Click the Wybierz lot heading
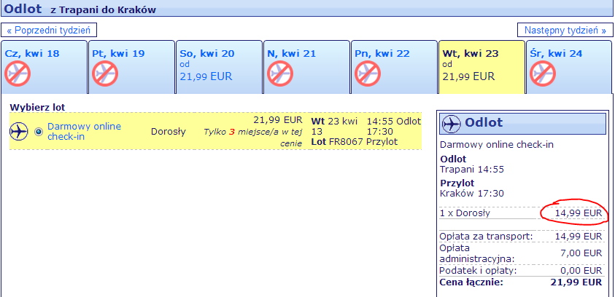Screen dimensions: 615x297 click(x=37, y=107)
